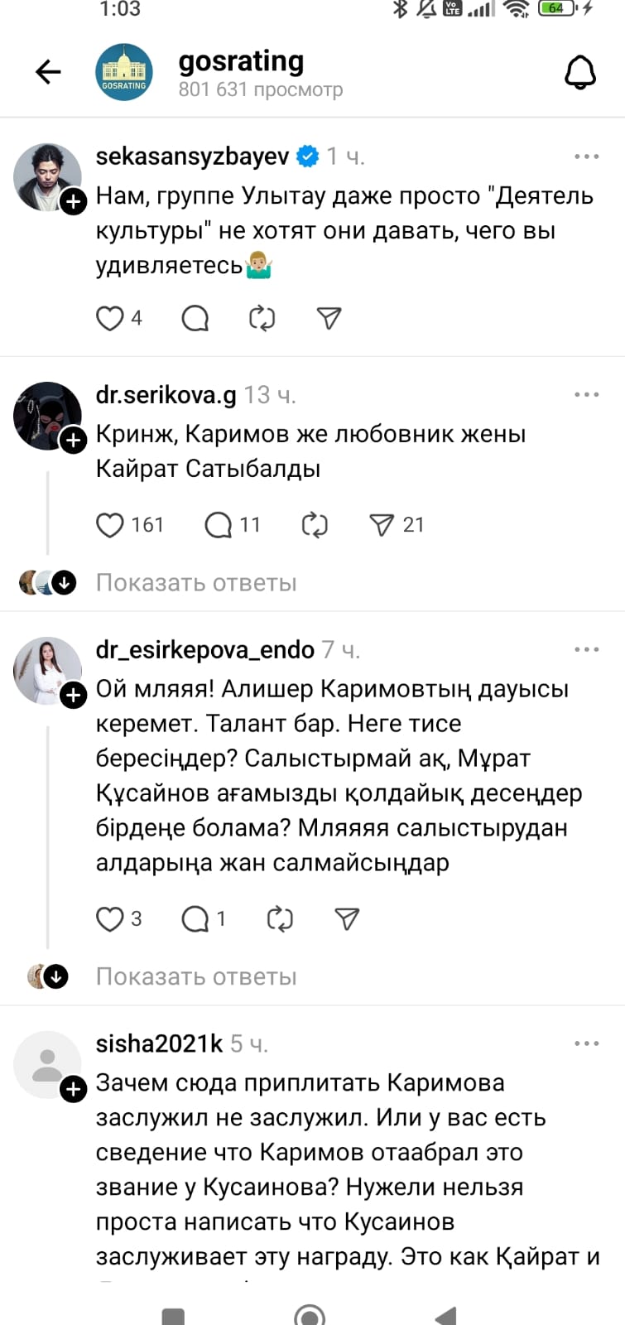Follow dr_esirkepova_endo via avatar plus badge
625x1325 pixels.
(x=74, y=695)
